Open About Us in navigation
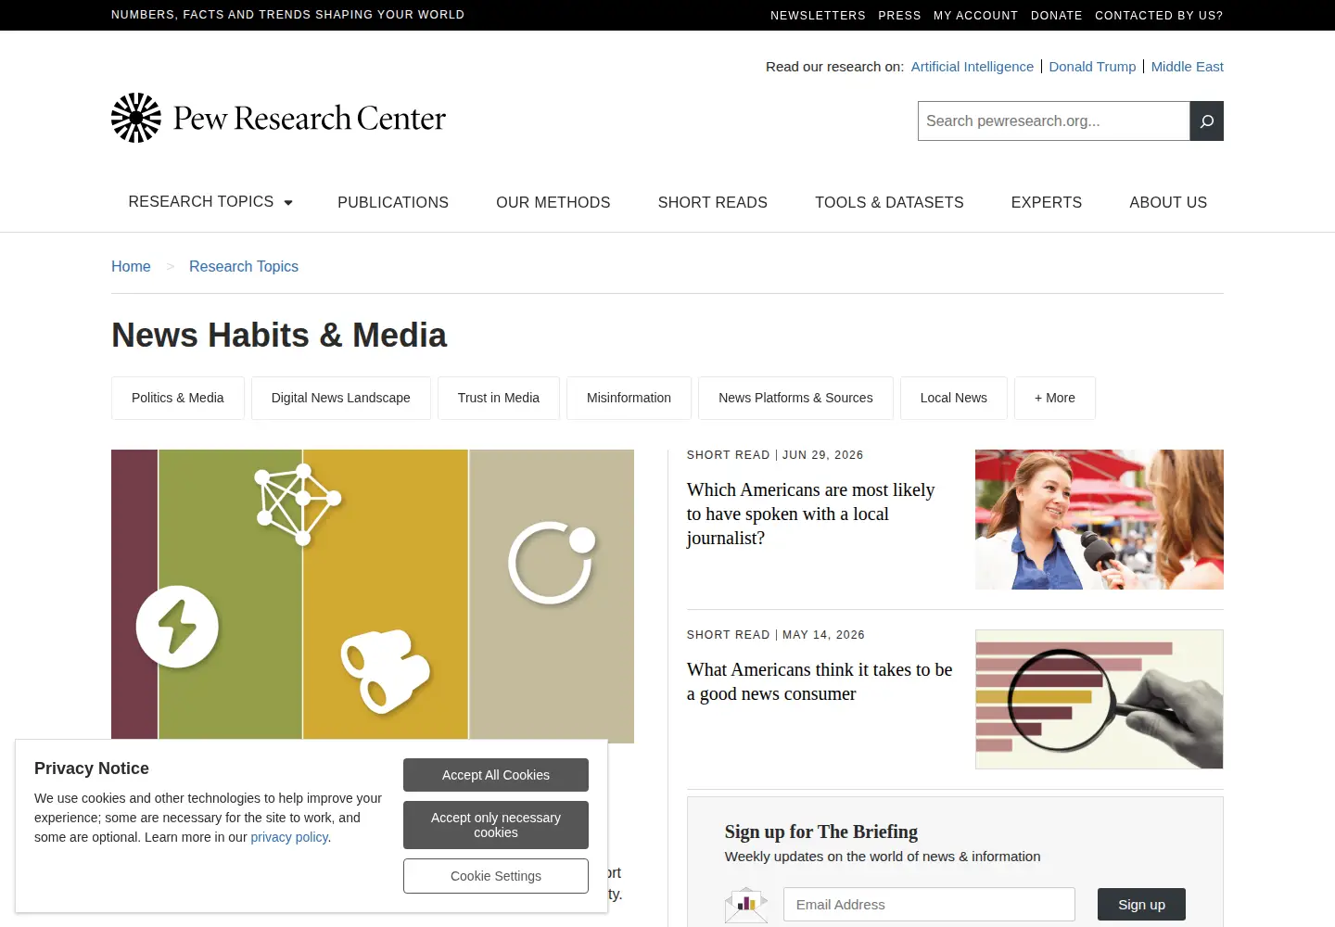The image size is (1335, 927). pos(1168,202)
